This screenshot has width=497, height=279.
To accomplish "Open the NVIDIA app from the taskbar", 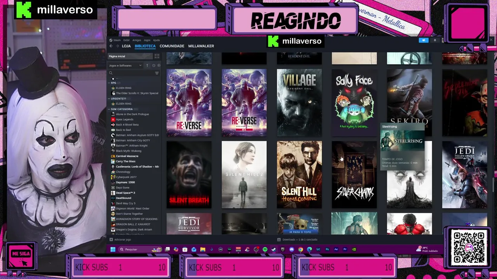I will [x=354, y=249].
